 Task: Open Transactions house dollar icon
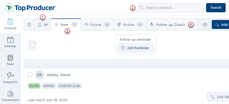point(10,93)
